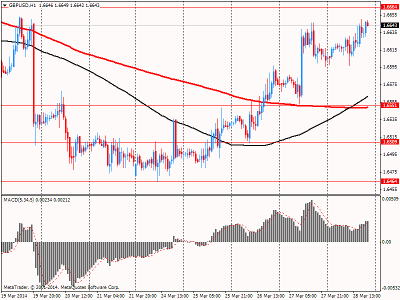This screenshot has height=300, width=400.
Task: Click the 26 Mar 13:00 time label
Action: click(x=271, y=296)
